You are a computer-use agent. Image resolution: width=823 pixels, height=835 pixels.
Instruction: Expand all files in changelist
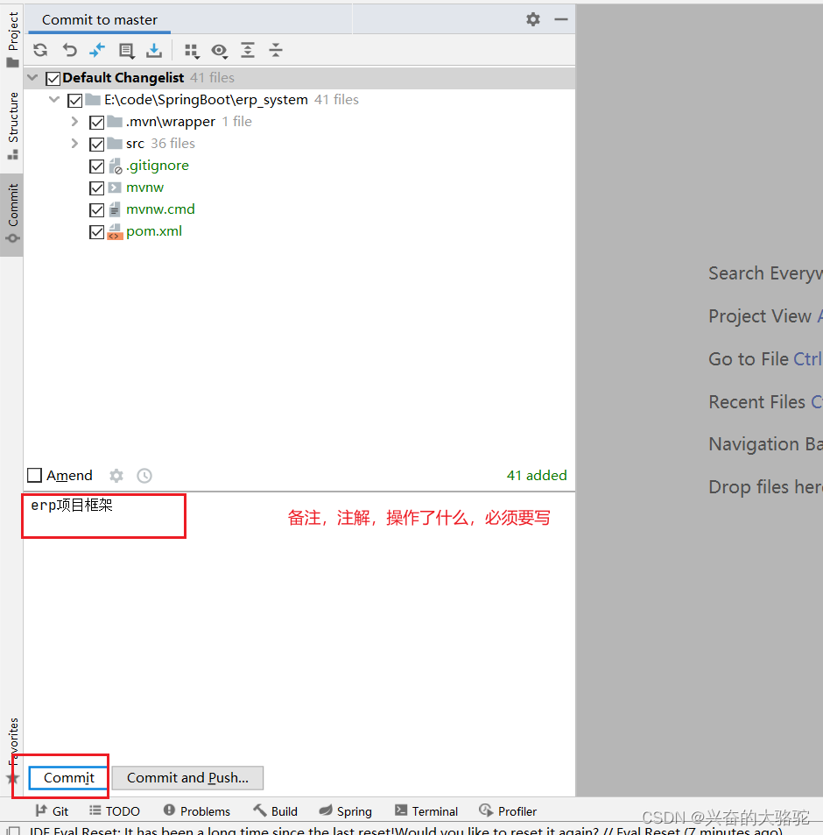[247, 50]
